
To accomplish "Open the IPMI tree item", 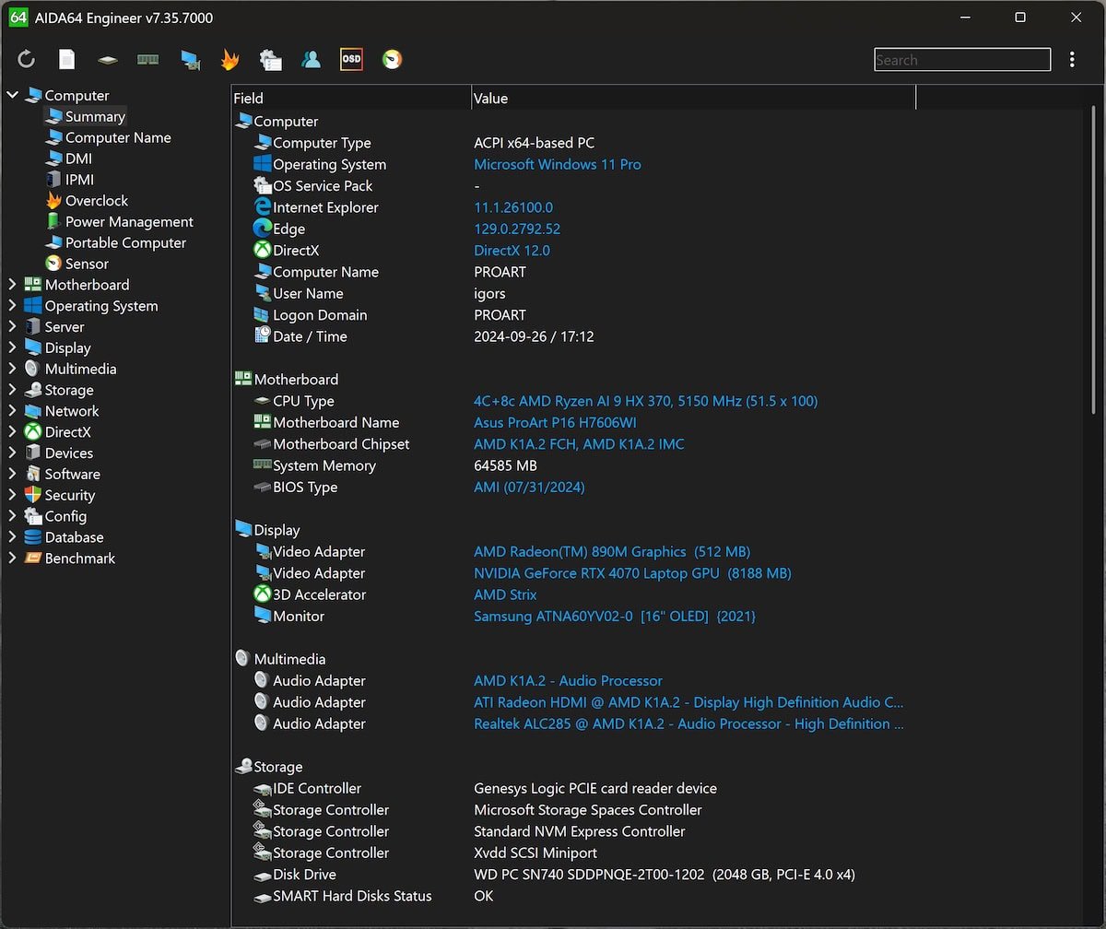I will pyautogui.click(x=79, y=180).
